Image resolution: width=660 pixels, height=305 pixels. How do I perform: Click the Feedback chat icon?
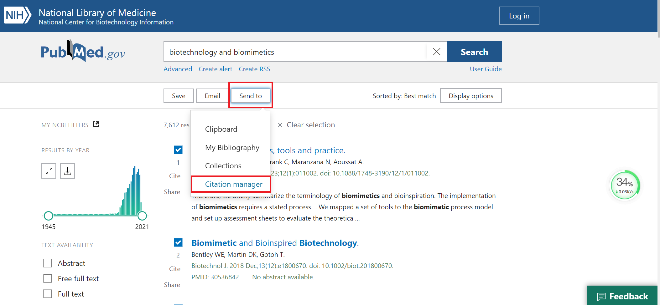tap(601, 296)
